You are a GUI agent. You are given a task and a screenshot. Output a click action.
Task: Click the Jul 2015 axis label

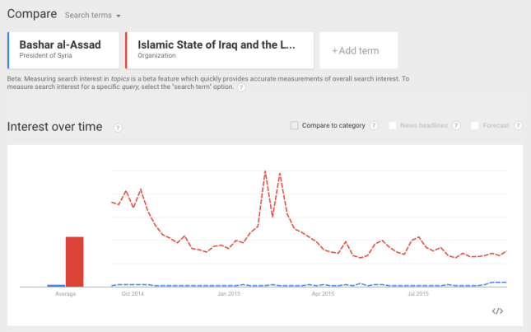click(418, 294)
